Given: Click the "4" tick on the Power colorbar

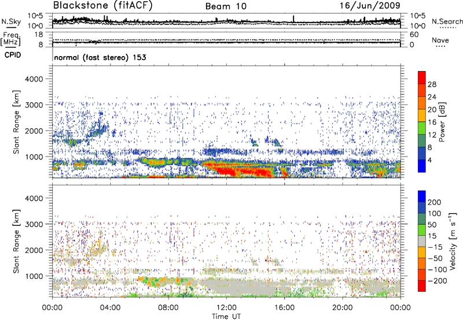Looking at the screenshot, I should pos(429,160).
